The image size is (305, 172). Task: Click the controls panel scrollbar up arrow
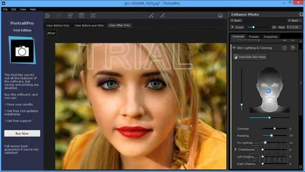(301, 42)
